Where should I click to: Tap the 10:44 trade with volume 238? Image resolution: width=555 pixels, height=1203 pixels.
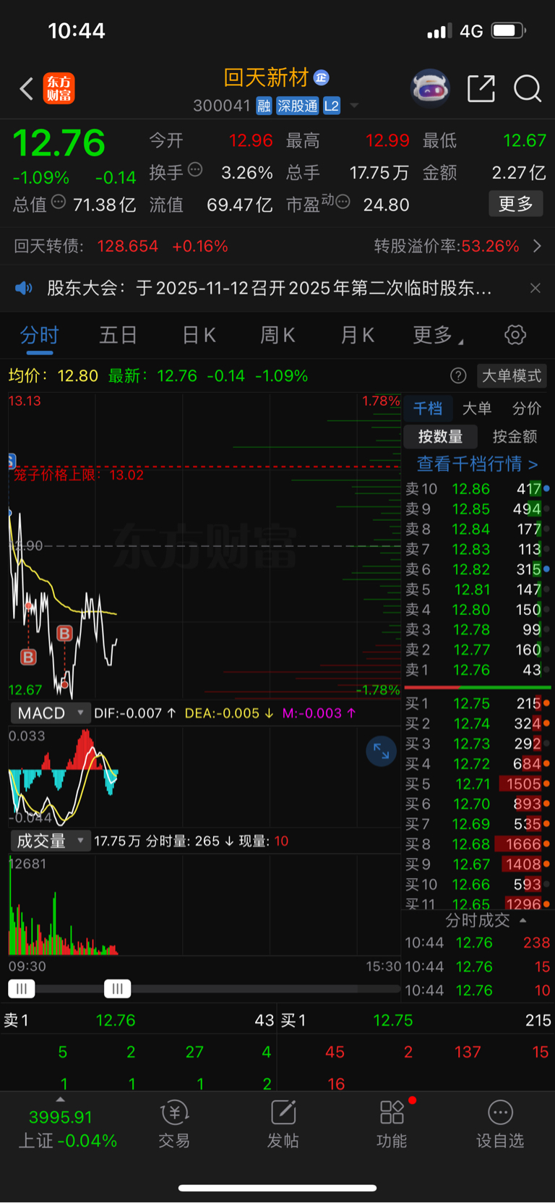(x=477, y=943)
